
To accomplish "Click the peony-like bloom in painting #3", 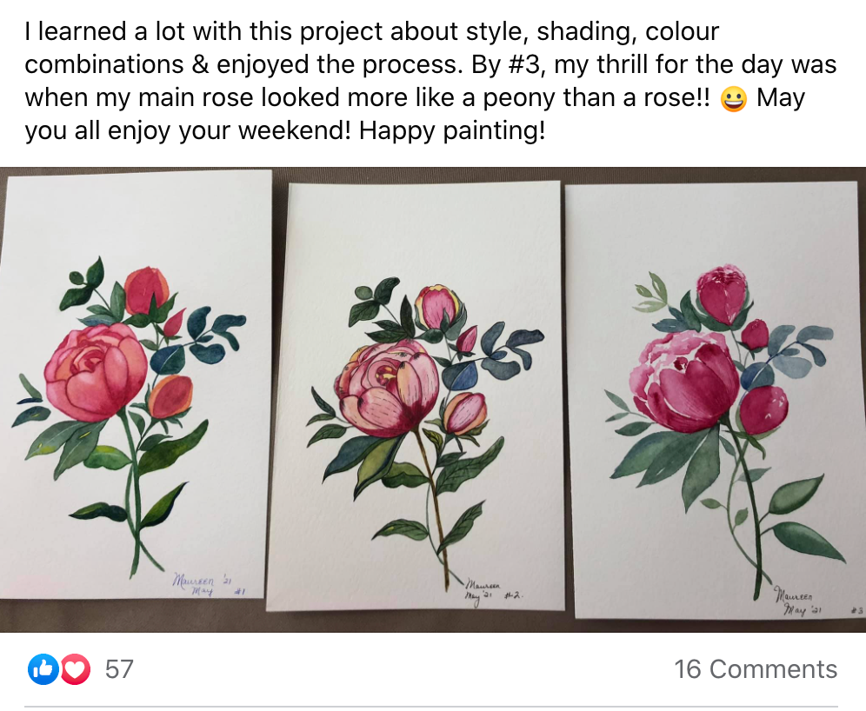I will pyautogui.click(x=685, y=381).
